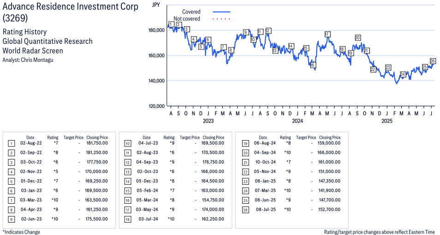The width and height of the screenshot is (440, 235).
Task: Click the date 08-Jul-25 in the table
Action: (266, 210)
